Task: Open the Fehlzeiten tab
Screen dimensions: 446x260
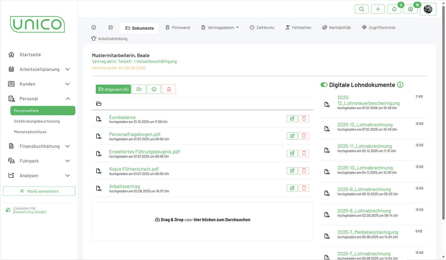Action: pos(299,28)
